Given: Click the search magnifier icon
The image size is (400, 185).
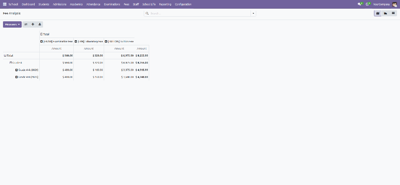Looking at the screenshot, I should coord(147,13).
